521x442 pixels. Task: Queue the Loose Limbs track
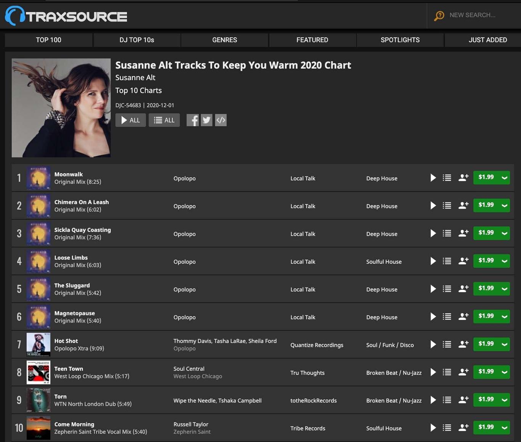447,261
